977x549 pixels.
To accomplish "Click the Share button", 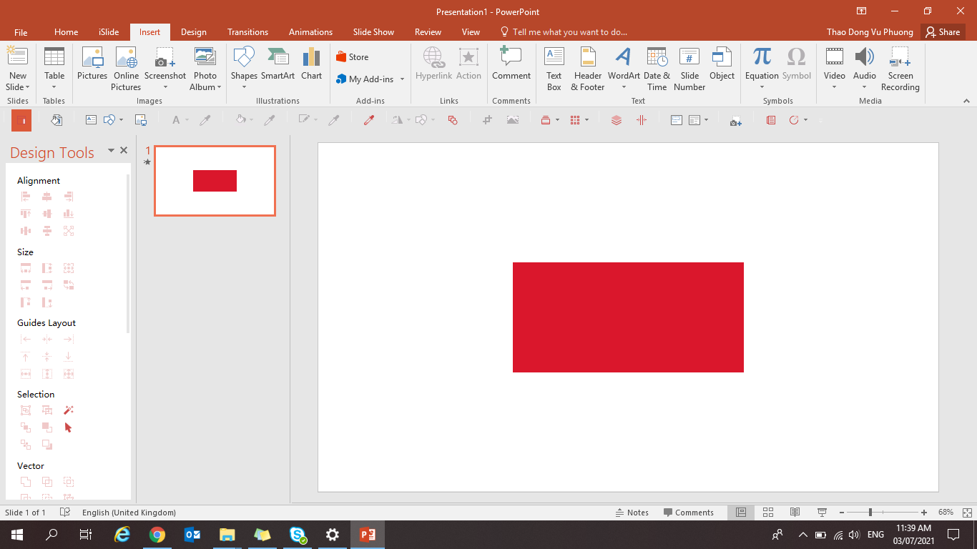I will (x=943, y=32).
